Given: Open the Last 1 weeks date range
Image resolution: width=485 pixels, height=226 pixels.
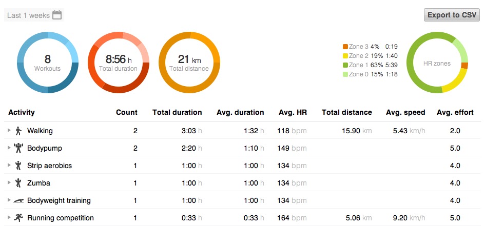Looking at the screenshot, I should coord(28,15).
